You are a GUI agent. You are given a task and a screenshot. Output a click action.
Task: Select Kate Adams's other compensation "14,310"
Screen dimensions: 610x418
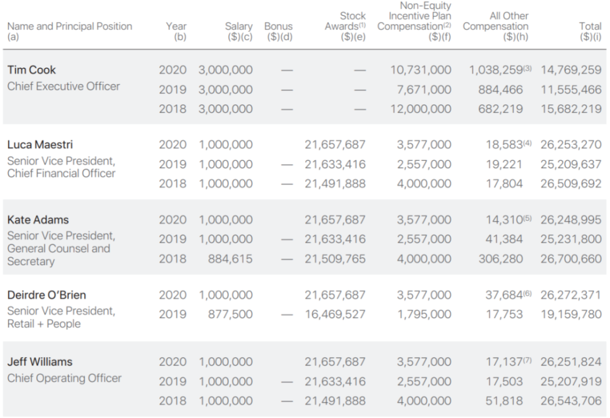tap(504, 220)
